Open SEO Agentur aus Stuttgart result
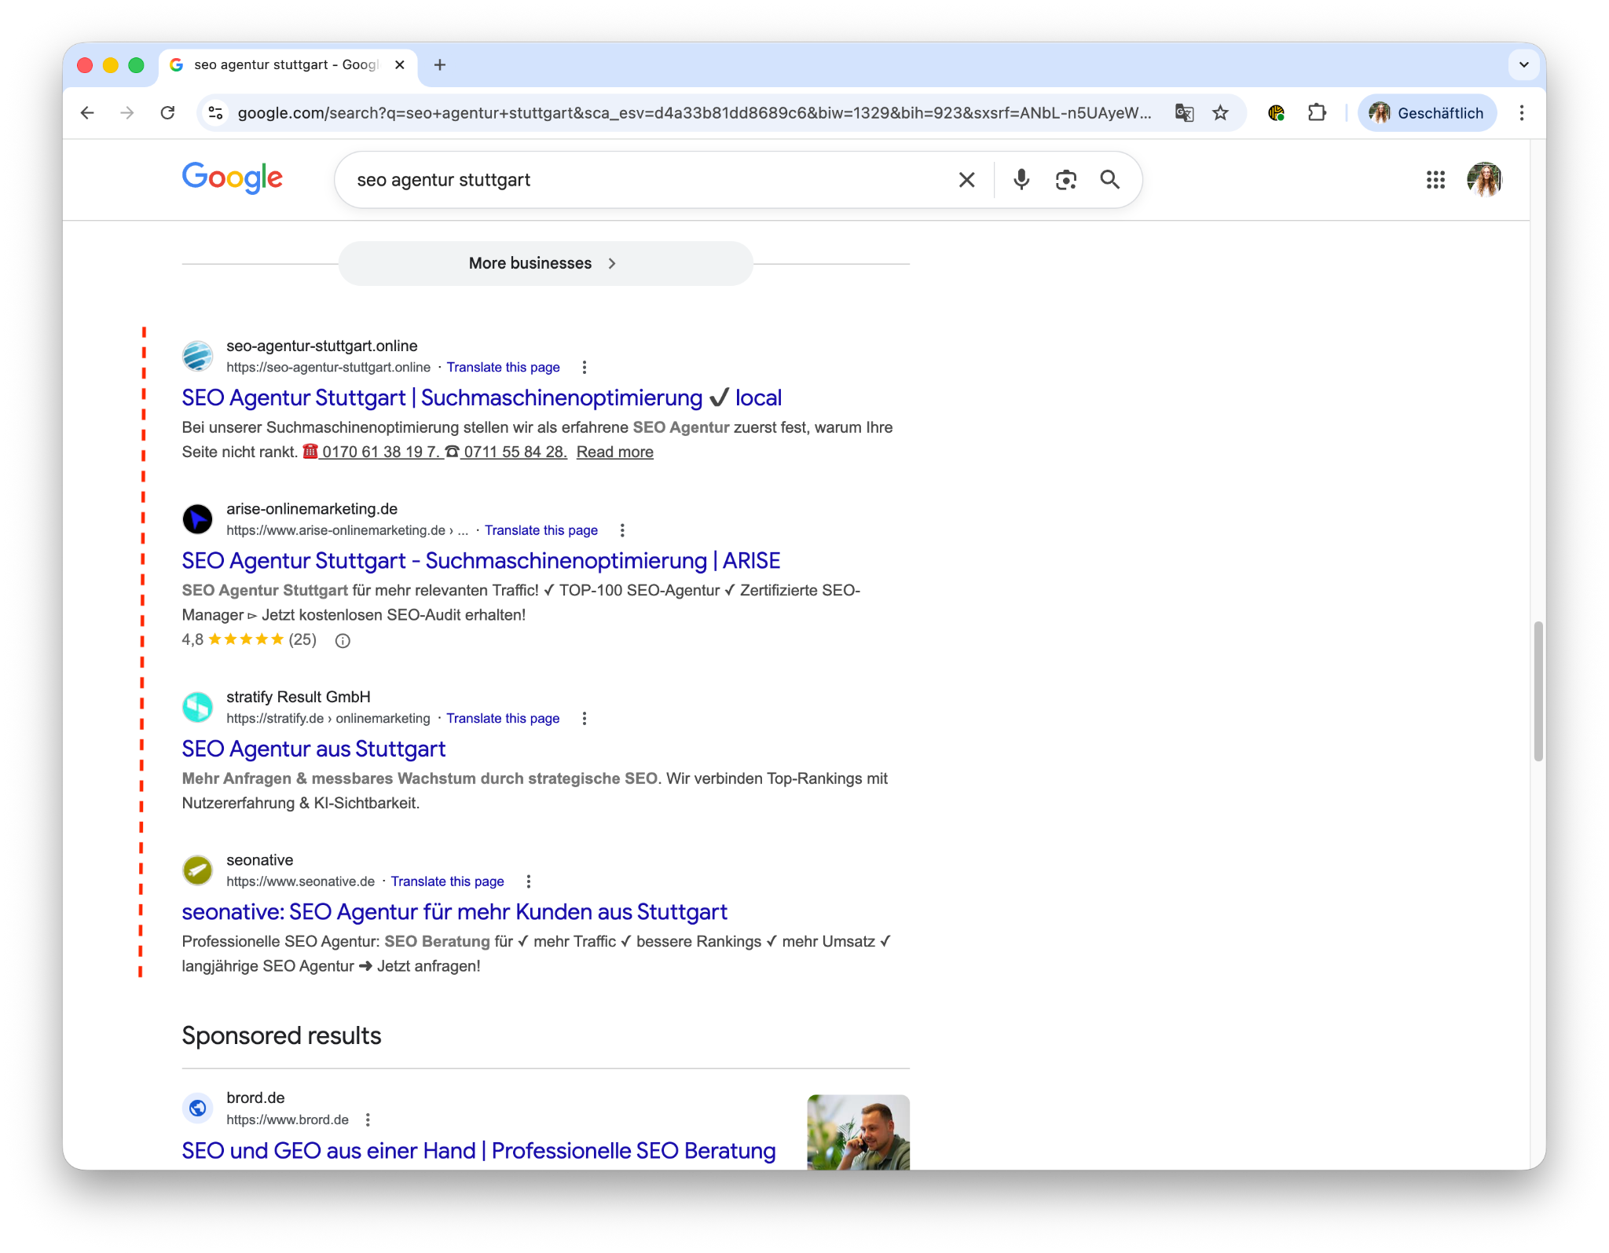The height and width of the screenshot is (1253, 1609). pos(313,749)
